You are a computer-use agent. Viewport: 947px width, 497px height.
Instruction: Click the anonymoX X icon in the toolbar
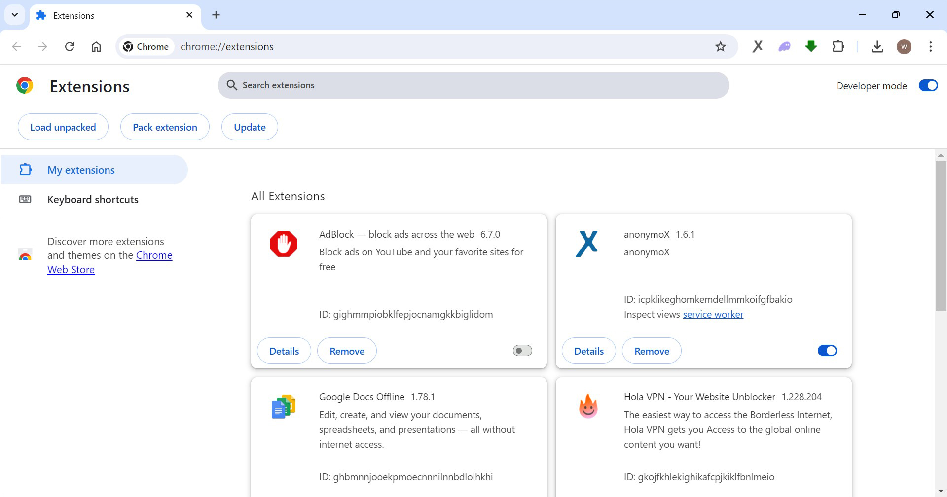point(758,46)
